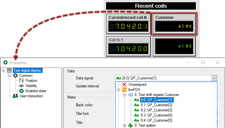Click the Text shift register Customer icon
The image size is (225, 128).
130,95
